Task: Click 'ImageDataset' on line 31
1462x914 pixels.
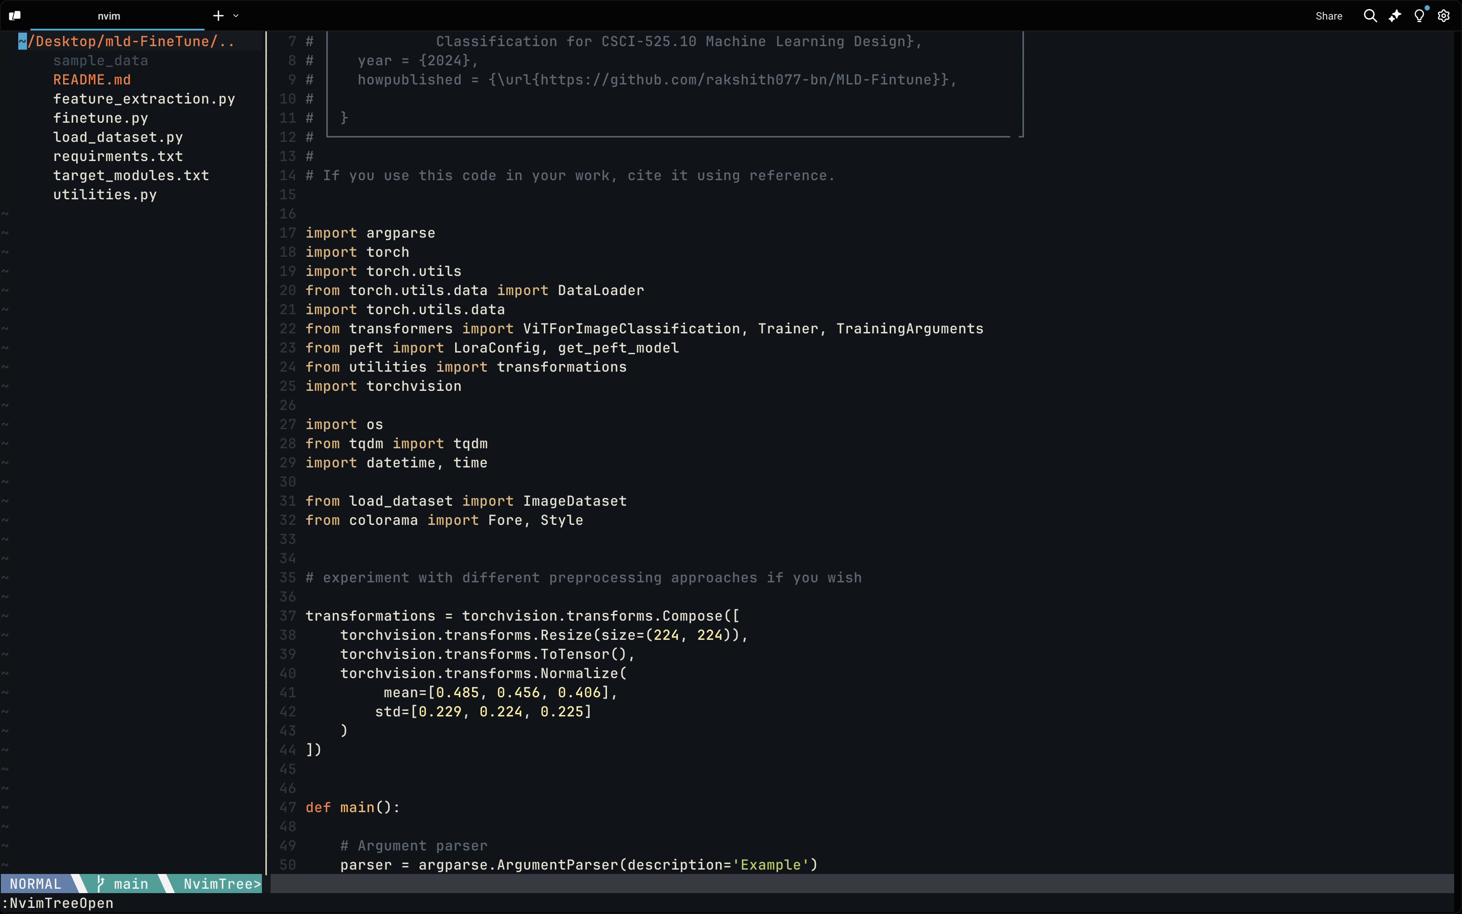Action: tap(575, 501)
